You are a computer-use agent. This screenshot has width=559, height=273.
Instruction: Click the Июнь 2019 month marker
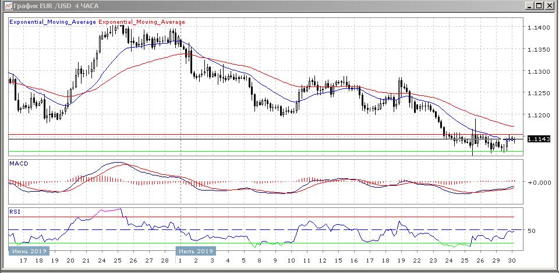(x=29, y=252)
